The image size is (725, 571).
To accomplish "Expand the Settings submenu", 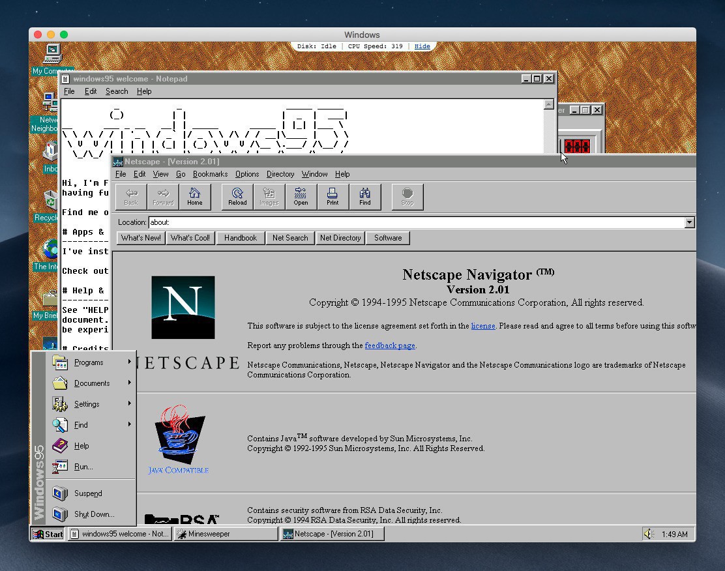I will tap(87, 404).
